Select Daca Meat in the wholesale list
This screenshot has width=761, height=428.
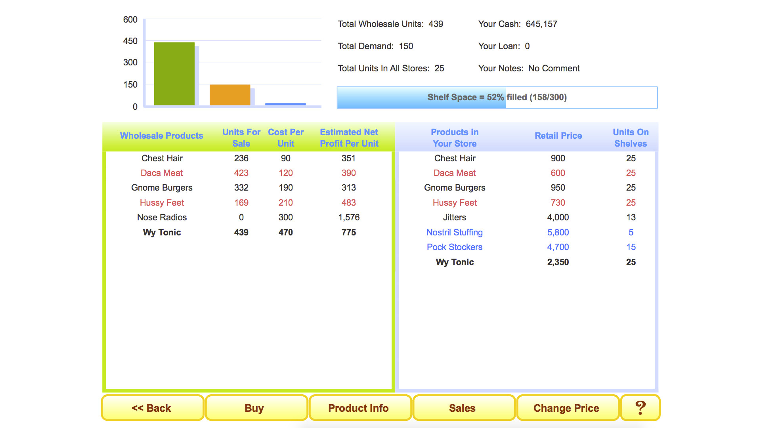(162, 173)
